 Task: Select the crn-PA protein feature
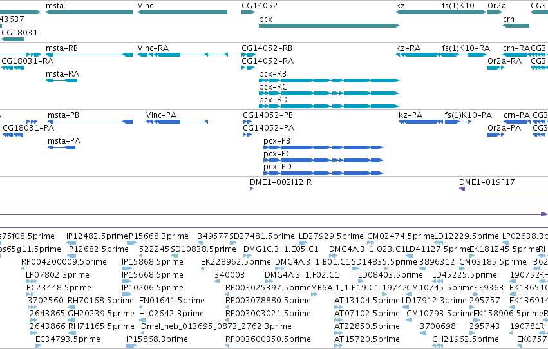[x=517, y=122]
